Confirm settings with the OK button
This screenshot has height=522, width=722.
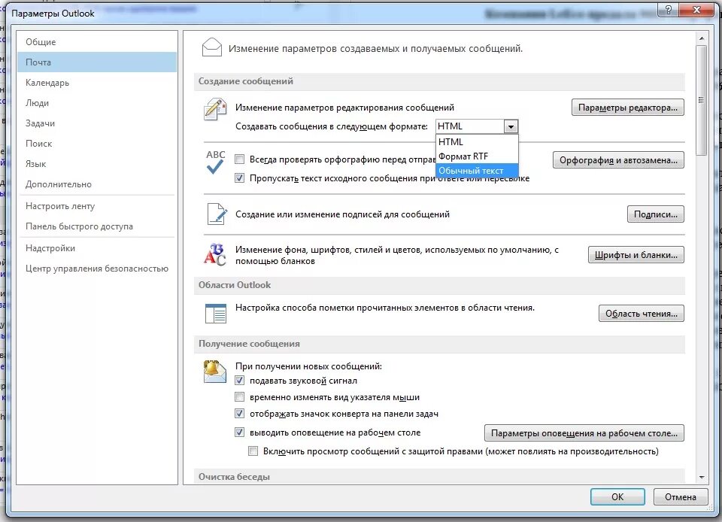coord(617,496)
